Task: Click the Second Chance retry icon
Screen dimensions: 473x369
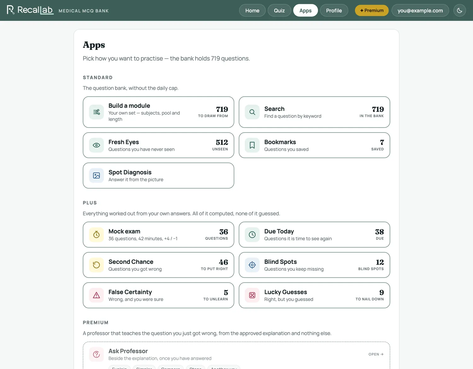Action: (96, 265)
